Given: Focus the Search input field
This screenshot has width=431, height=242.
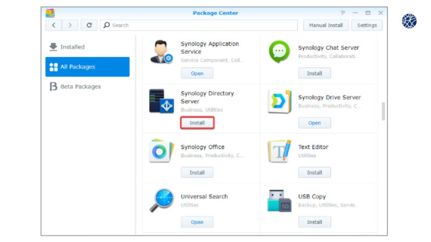Looking at the screenshot, I should pos(199,25).
